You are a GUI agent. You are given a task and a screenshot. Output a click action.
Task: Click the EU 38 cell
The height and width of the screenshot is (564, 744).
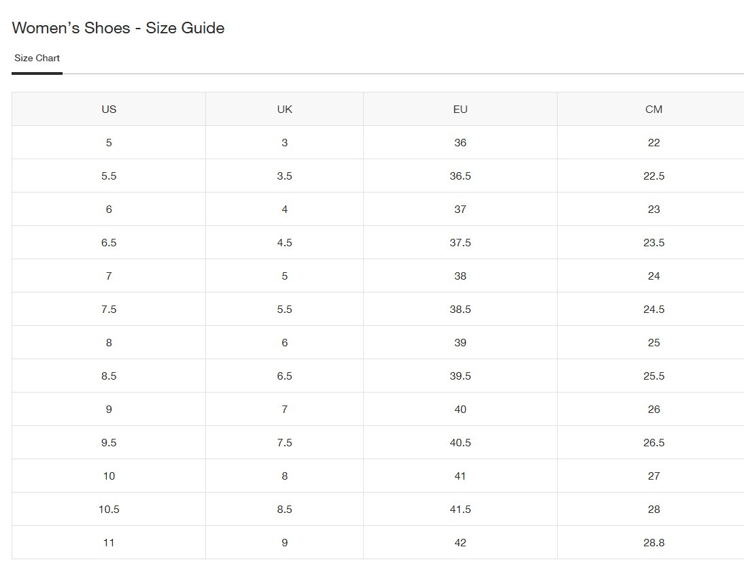click(460, 276)
